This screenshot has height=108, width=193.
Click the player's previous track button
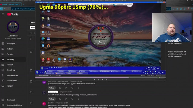tap(94, 79)
